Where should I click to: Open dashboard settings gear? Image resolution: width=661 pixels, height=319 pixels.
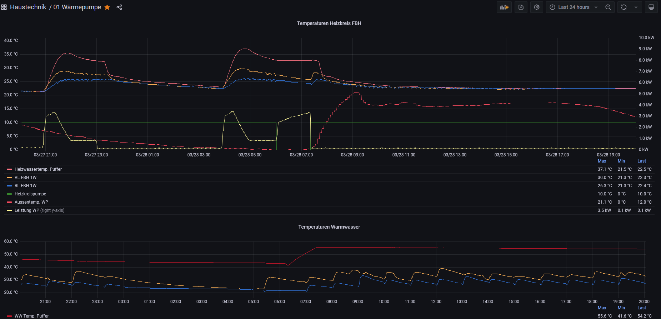[x=537, y=7]
